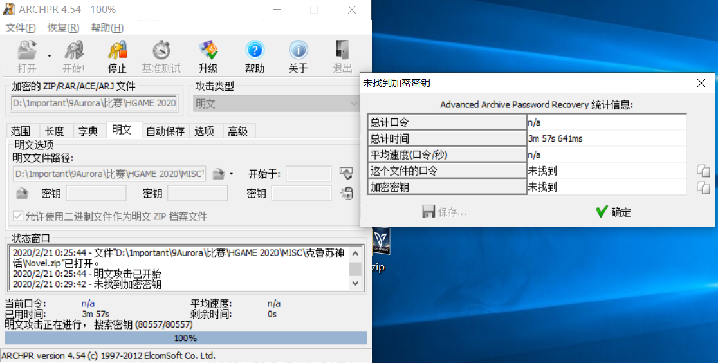Close the ARCHPR main window
Screen dimensions: 718x363
click(x=352, y=9)
